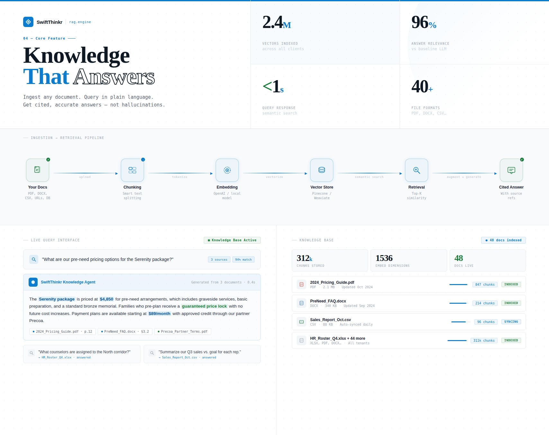The image size is (549, 435).
Task: Click the 2.4M Vectors Indexed metric
Action: coord(325,32)
